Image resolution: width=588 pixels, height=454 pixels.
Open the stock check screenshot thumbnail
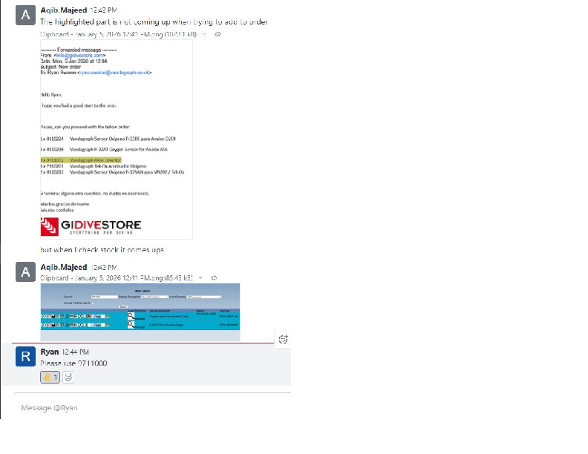coord(140,312)
